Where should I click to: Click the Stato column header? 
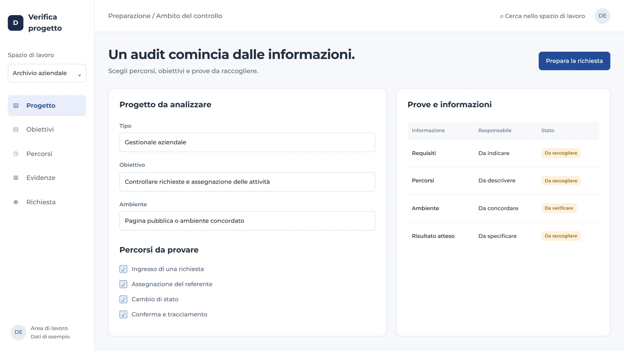pos(547,131)
